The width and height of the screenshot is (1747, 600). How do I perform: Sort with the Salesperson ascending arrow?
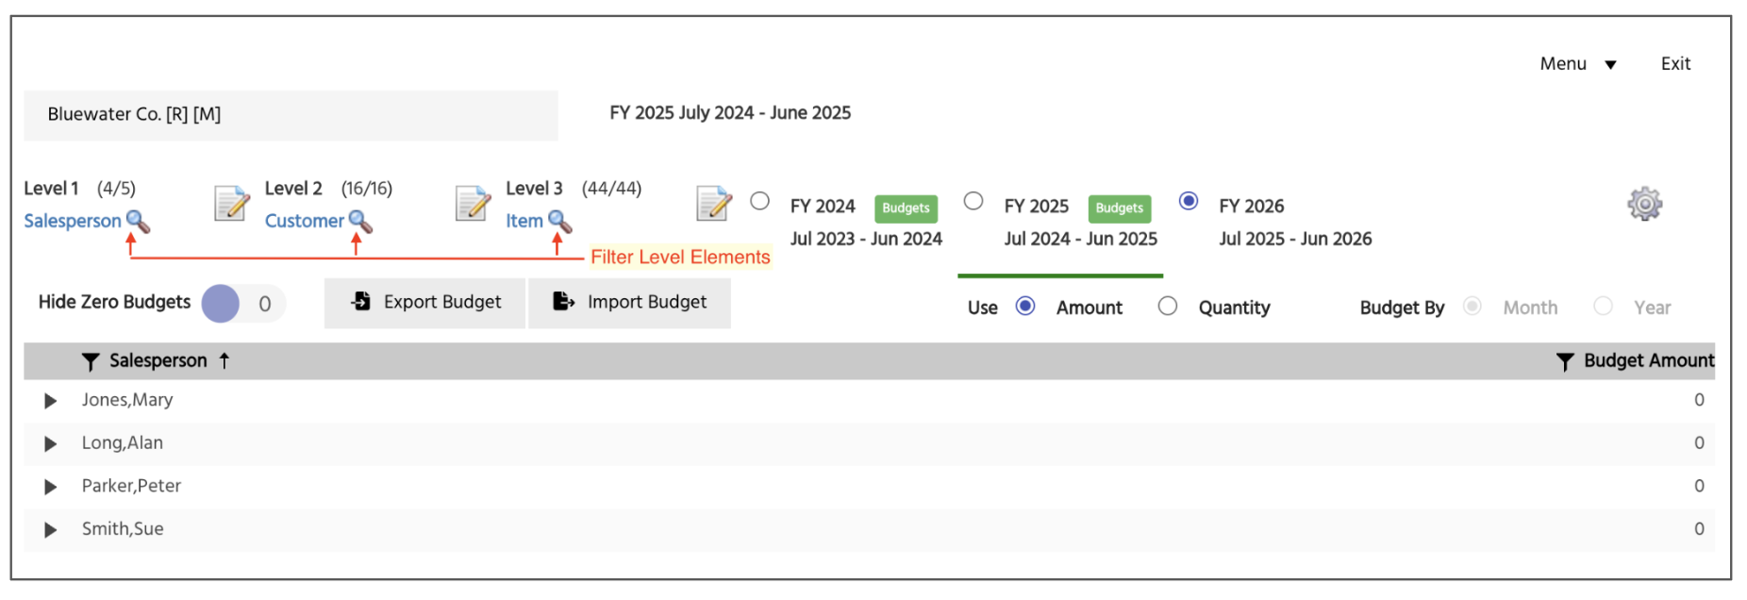pyautogui.click(x=225, y=360)
